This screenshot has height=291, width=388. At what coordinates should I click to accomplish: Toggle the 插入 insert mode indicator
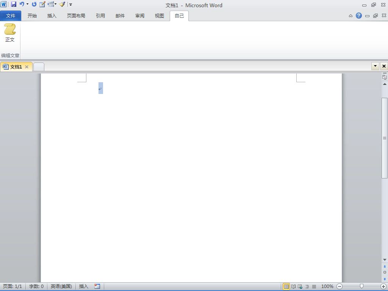click(84, 286)
